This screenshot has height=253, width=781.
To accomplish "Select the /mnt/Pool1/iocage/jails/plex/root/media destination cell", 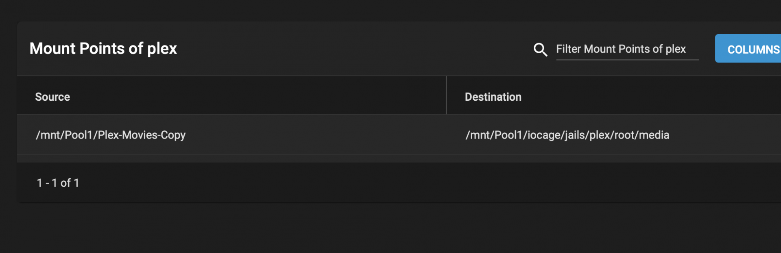I will click(614, 134).
